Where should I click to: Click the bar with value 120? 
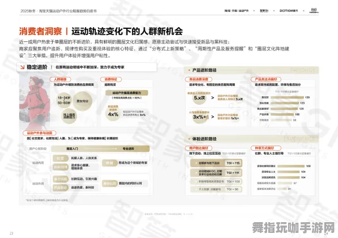284,109
